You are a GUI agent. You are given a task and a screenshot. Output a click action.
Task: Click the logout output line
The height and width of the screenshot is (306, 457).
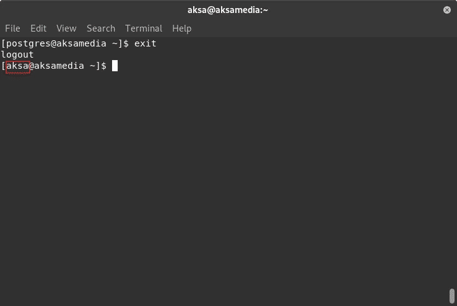[x=17, y=55]
